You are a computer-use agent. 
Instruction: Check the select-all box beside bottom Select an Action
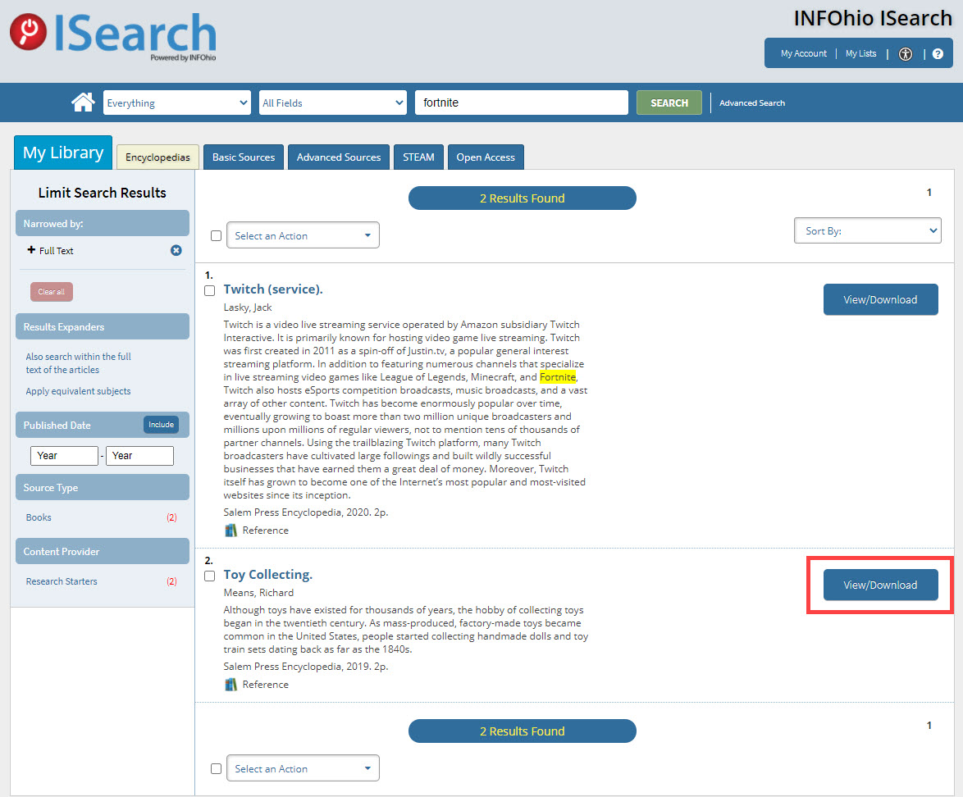216,769
